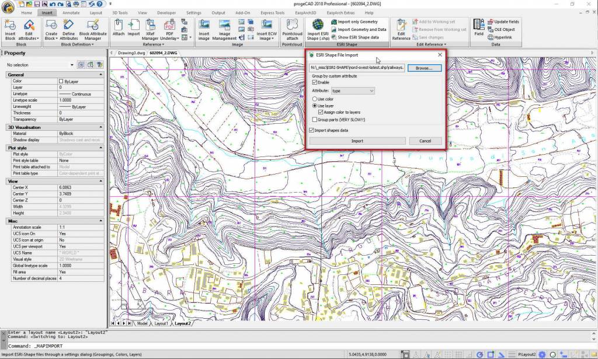Click the Undo arrow in quick access toolbar
This screenshot has width=598, height=359.
click(52, 4)
